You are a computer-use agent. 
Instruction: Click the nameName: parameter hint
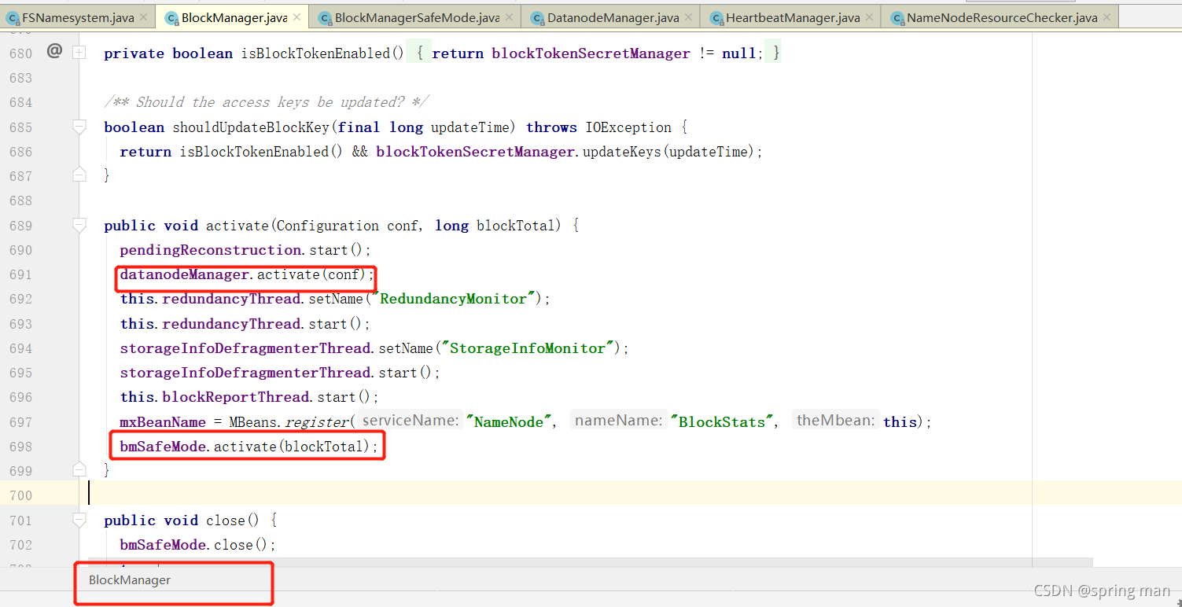pyautogui.click(x=620, y=421)
